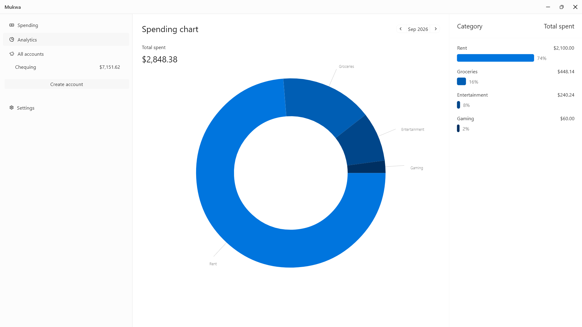Click the Spending banknote icon
Screen dimensions: 582x327
[x=12, y=25]
